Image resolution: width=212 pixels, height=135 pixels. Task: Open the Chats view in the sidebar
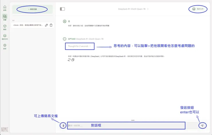click(5, 17)
